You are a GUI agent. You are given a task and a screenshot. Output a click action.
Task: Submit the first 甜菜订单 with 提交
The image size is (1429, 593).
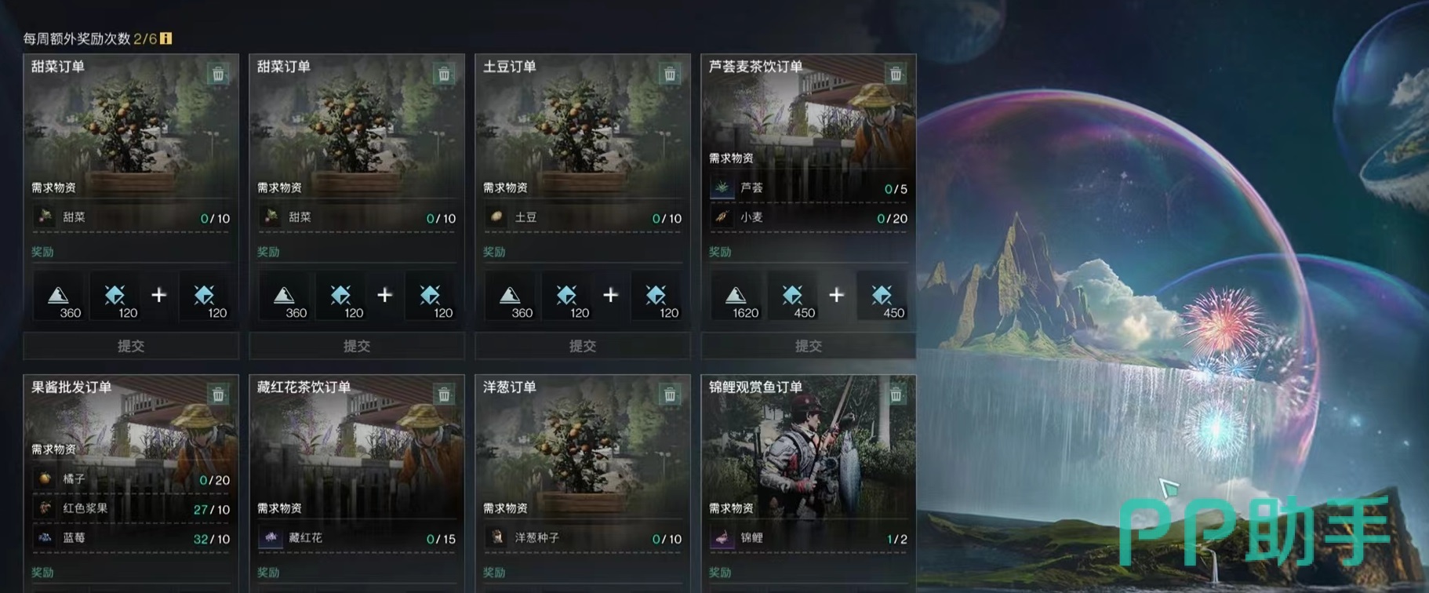131,346
